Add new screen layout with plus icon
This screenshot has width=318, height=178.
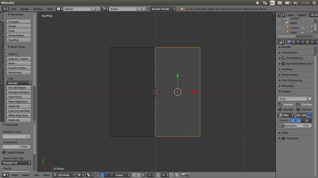(93, 9)
